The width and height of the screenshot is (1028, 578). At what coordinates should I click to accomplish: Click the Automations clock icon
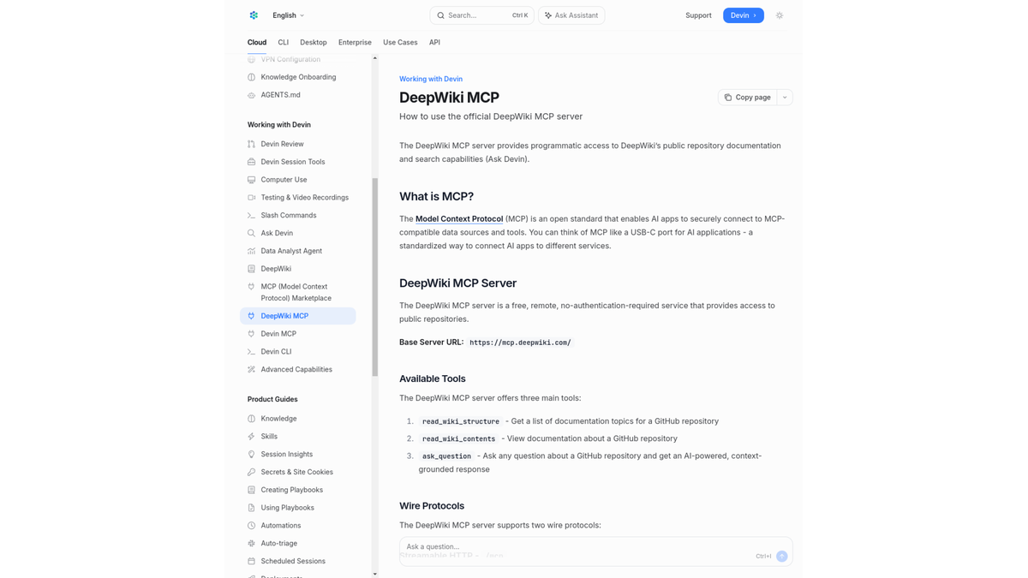click(x=252, y=526)
